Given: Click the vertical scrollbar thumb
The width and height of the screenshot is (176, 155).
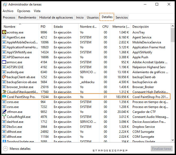Looking at the screenshot, I should tap(173, 35).
